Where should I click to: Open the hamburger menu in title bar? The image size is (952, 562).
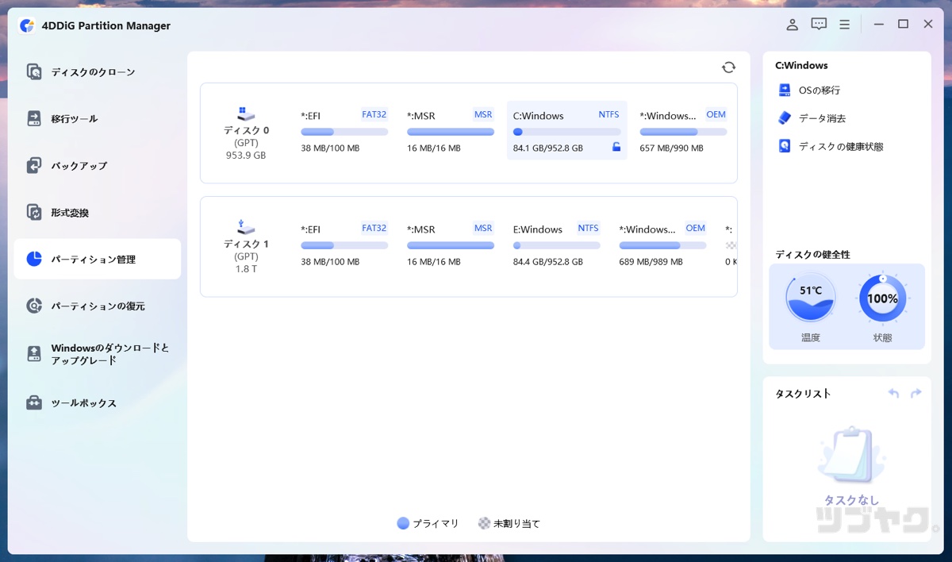click(x=845, y=25)
